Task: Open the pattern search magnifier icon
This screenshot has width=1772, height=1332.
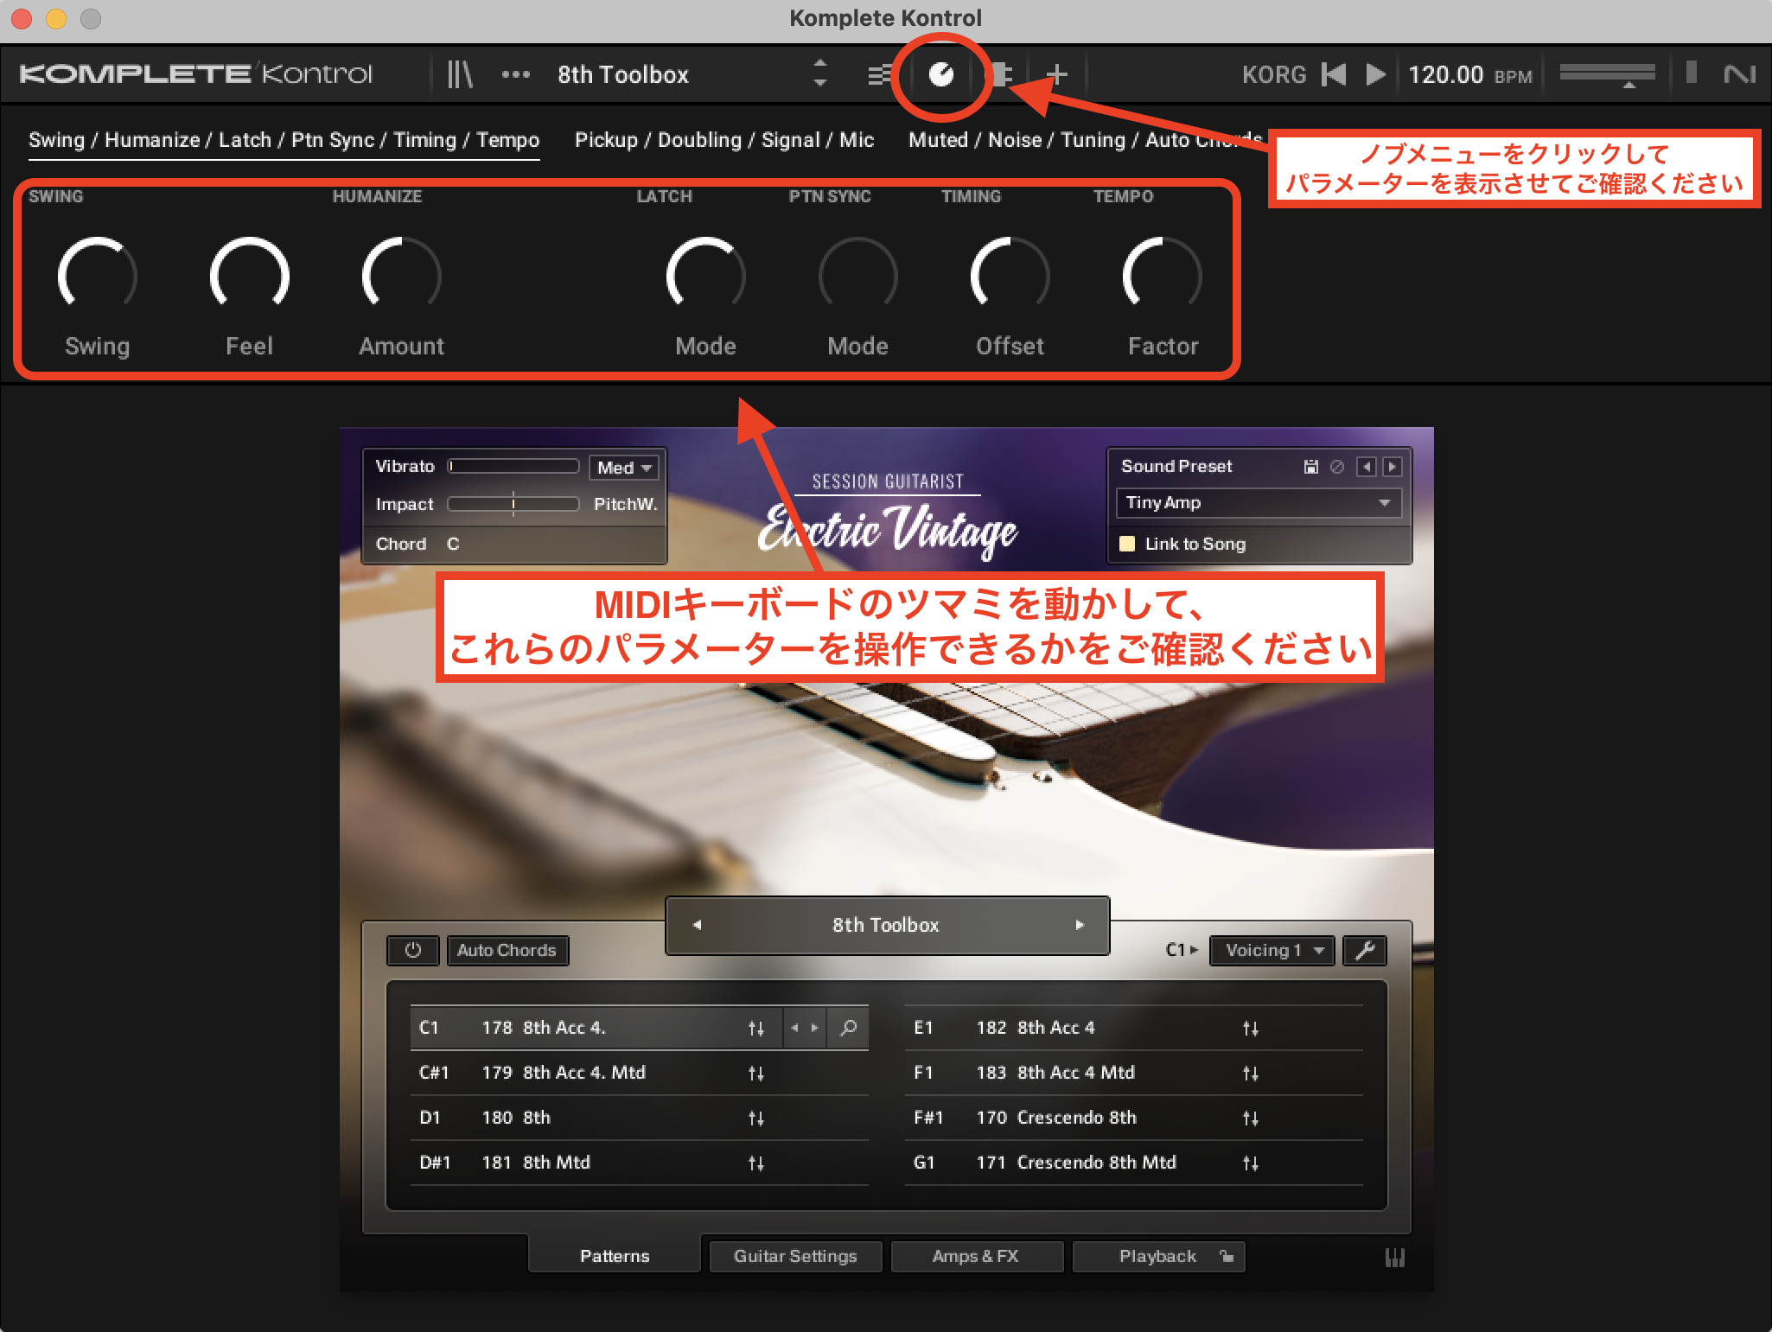Action: pos(849,1028)
